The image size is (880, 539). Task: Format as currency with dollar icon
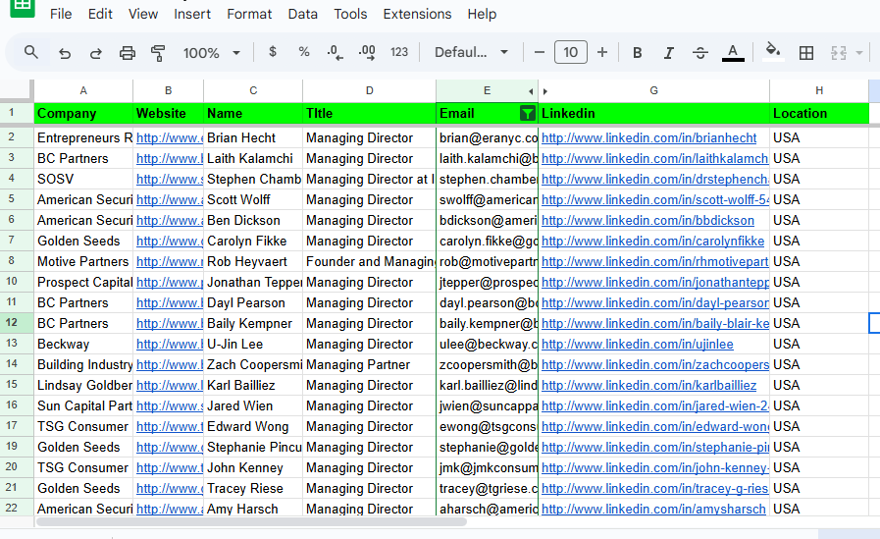273,52
